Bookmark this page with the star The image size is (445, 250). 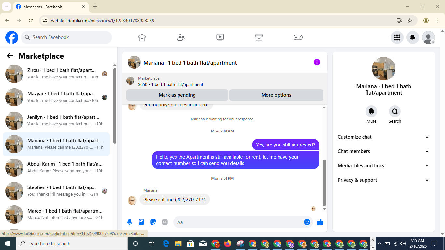pyautogui.click(x=410, y=21)
